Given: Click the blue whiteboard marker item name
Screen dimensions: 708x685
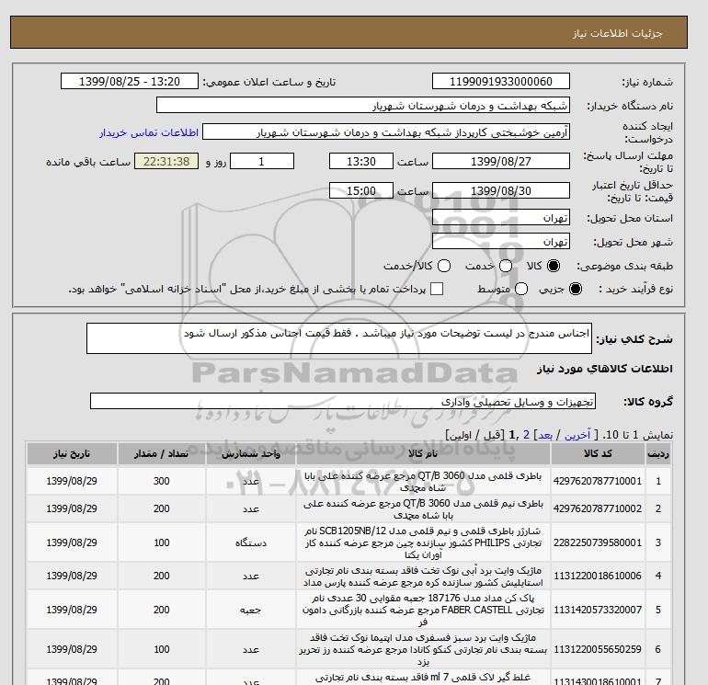Looking at the screenshot, I should [x=423, y=577].
